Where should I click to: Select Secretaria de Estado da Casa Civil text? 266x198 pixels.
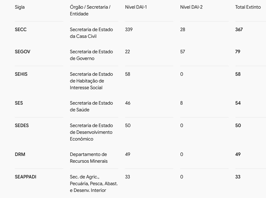[91, 33]
